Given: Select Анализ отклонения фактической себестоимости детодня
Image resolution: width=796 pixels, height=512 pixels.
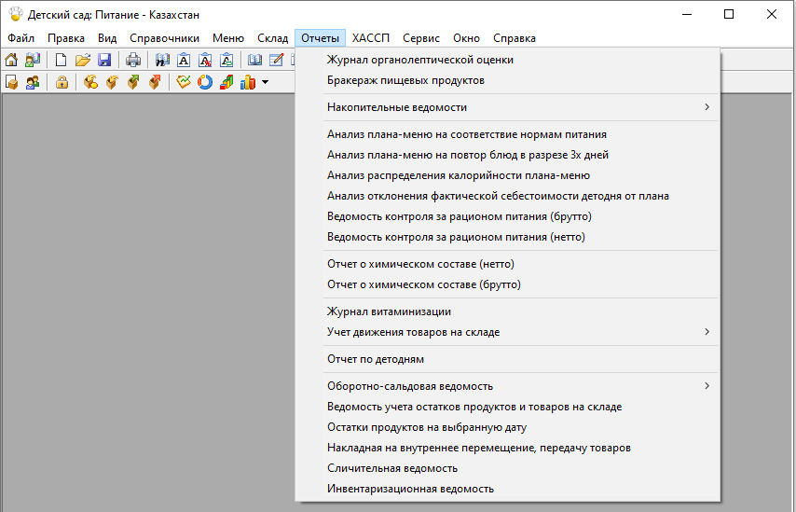Looking at the screenshot, I should pos(508,196).
